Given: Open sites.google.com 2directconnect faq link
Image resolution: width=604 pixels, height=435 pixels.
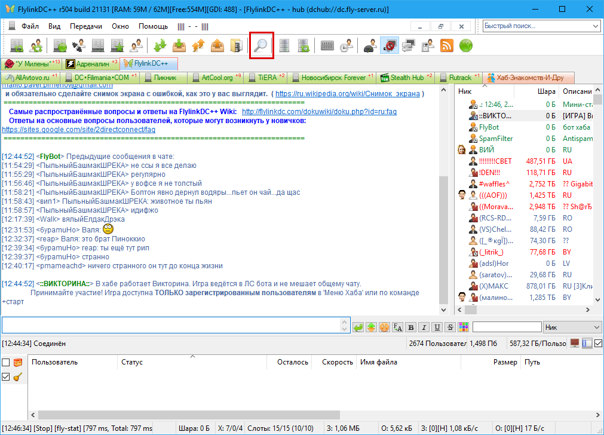Looking at the screenshot, I should [x=79, y=130].
